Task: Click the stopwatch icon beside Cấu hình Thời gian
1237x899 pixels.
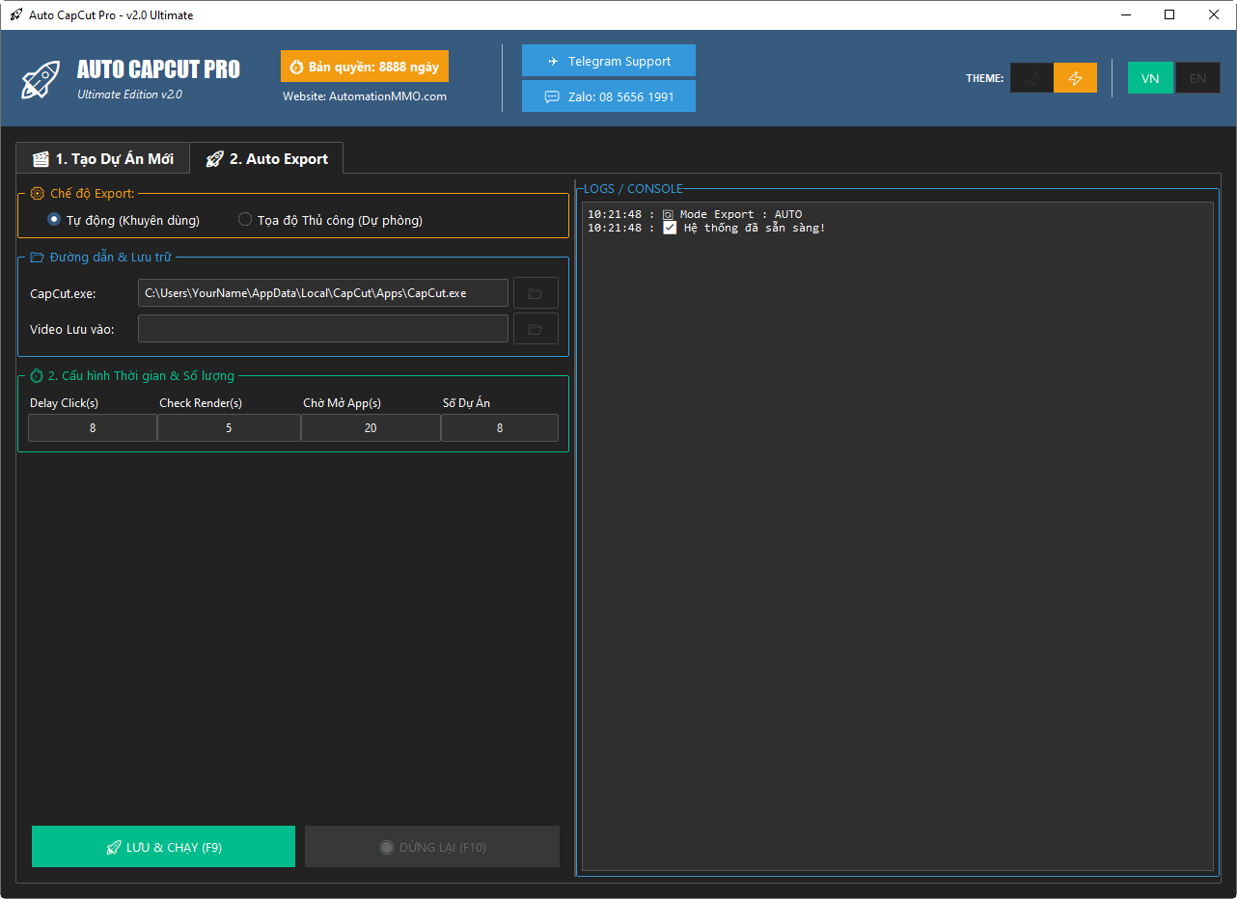Action: [x=38, y=375]
